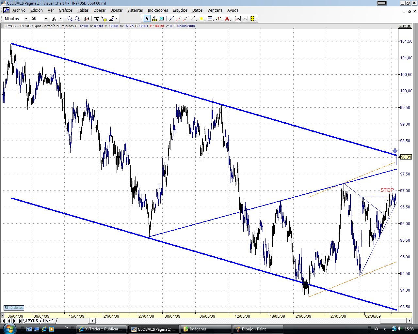Open the Indicadores menu

coord(158,10)
